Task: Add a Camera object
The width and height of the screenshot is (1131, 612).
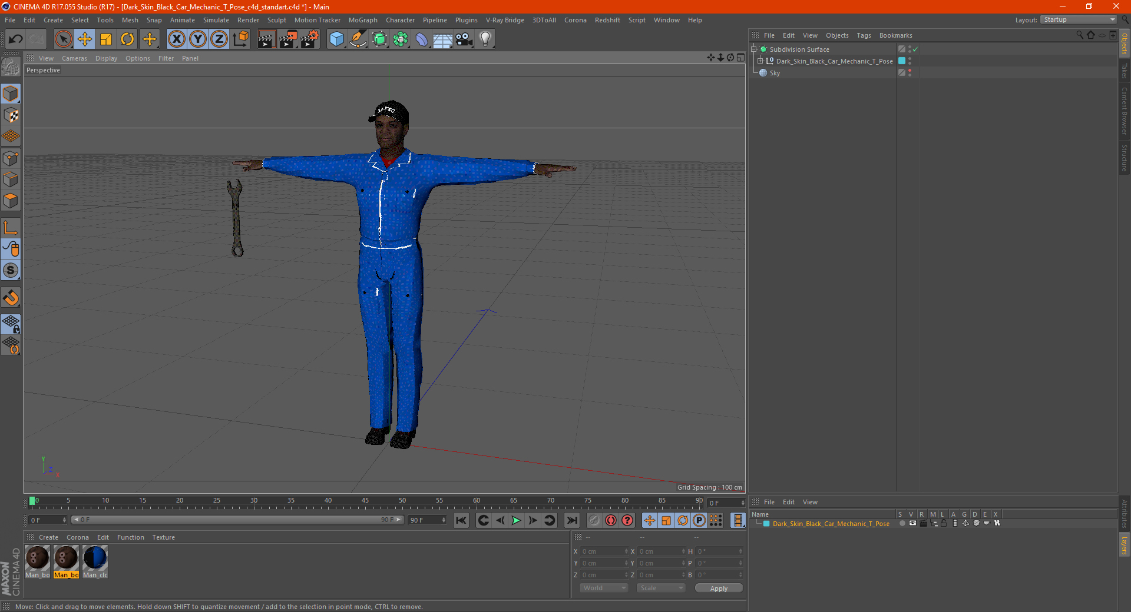Action: 464,39
